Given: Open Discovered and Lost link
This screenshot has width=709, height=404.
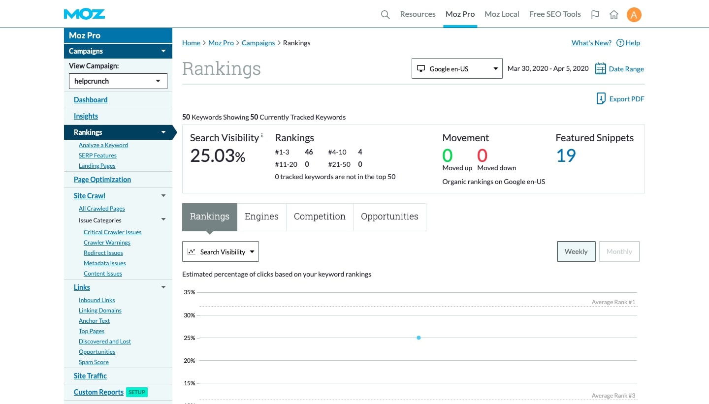Looking at the screenshot, I should pos(105,342).
